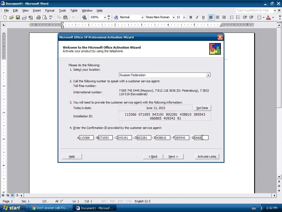Click the Undo arrow icon
The width and height of the screenshot is (282, 212).
[x=73, y=17]
